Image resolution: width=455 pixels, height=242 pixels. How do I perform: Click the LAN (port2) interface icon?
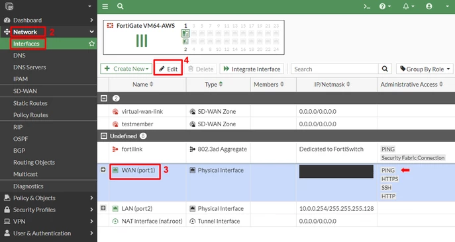(115, 208)
